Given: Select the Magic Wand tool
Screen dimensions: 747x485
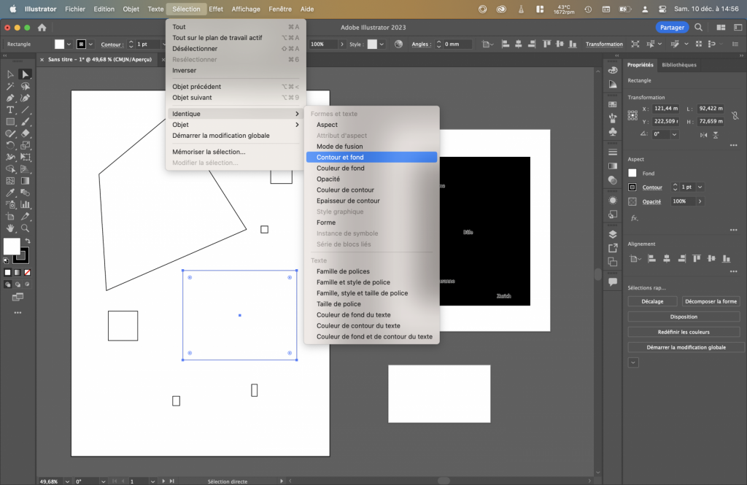Looking at the screenshot, I should pos(10,86).
